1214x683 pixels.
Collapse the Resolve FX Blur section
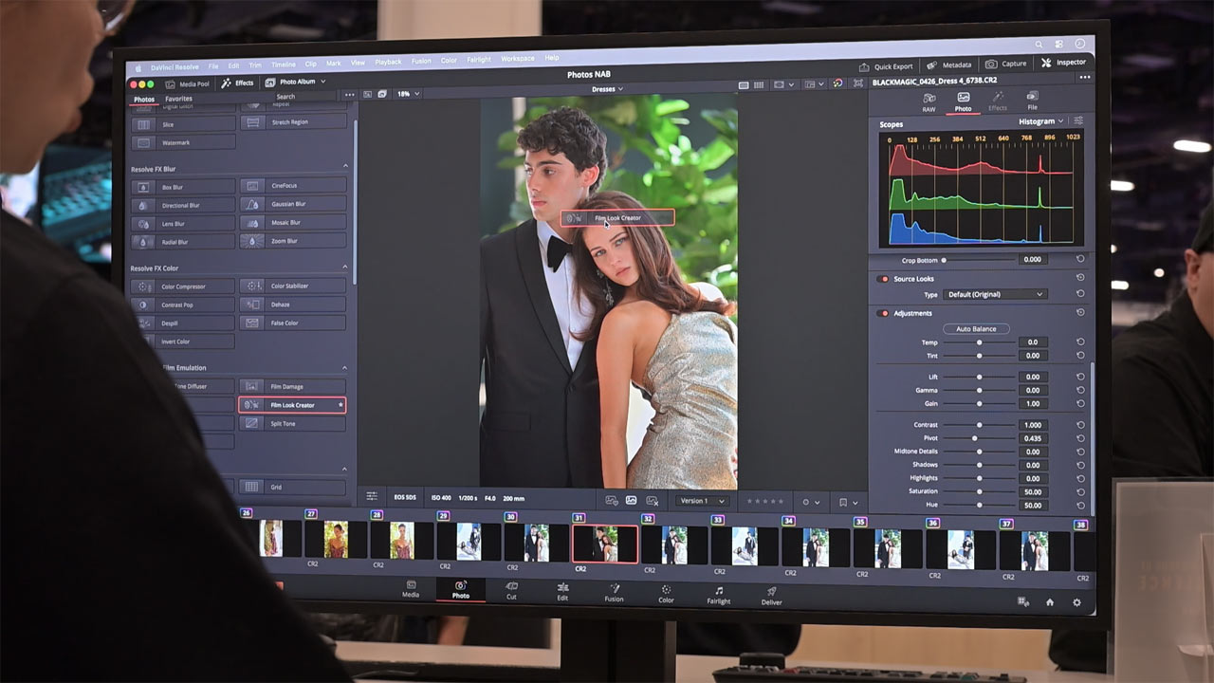(345, 167)
